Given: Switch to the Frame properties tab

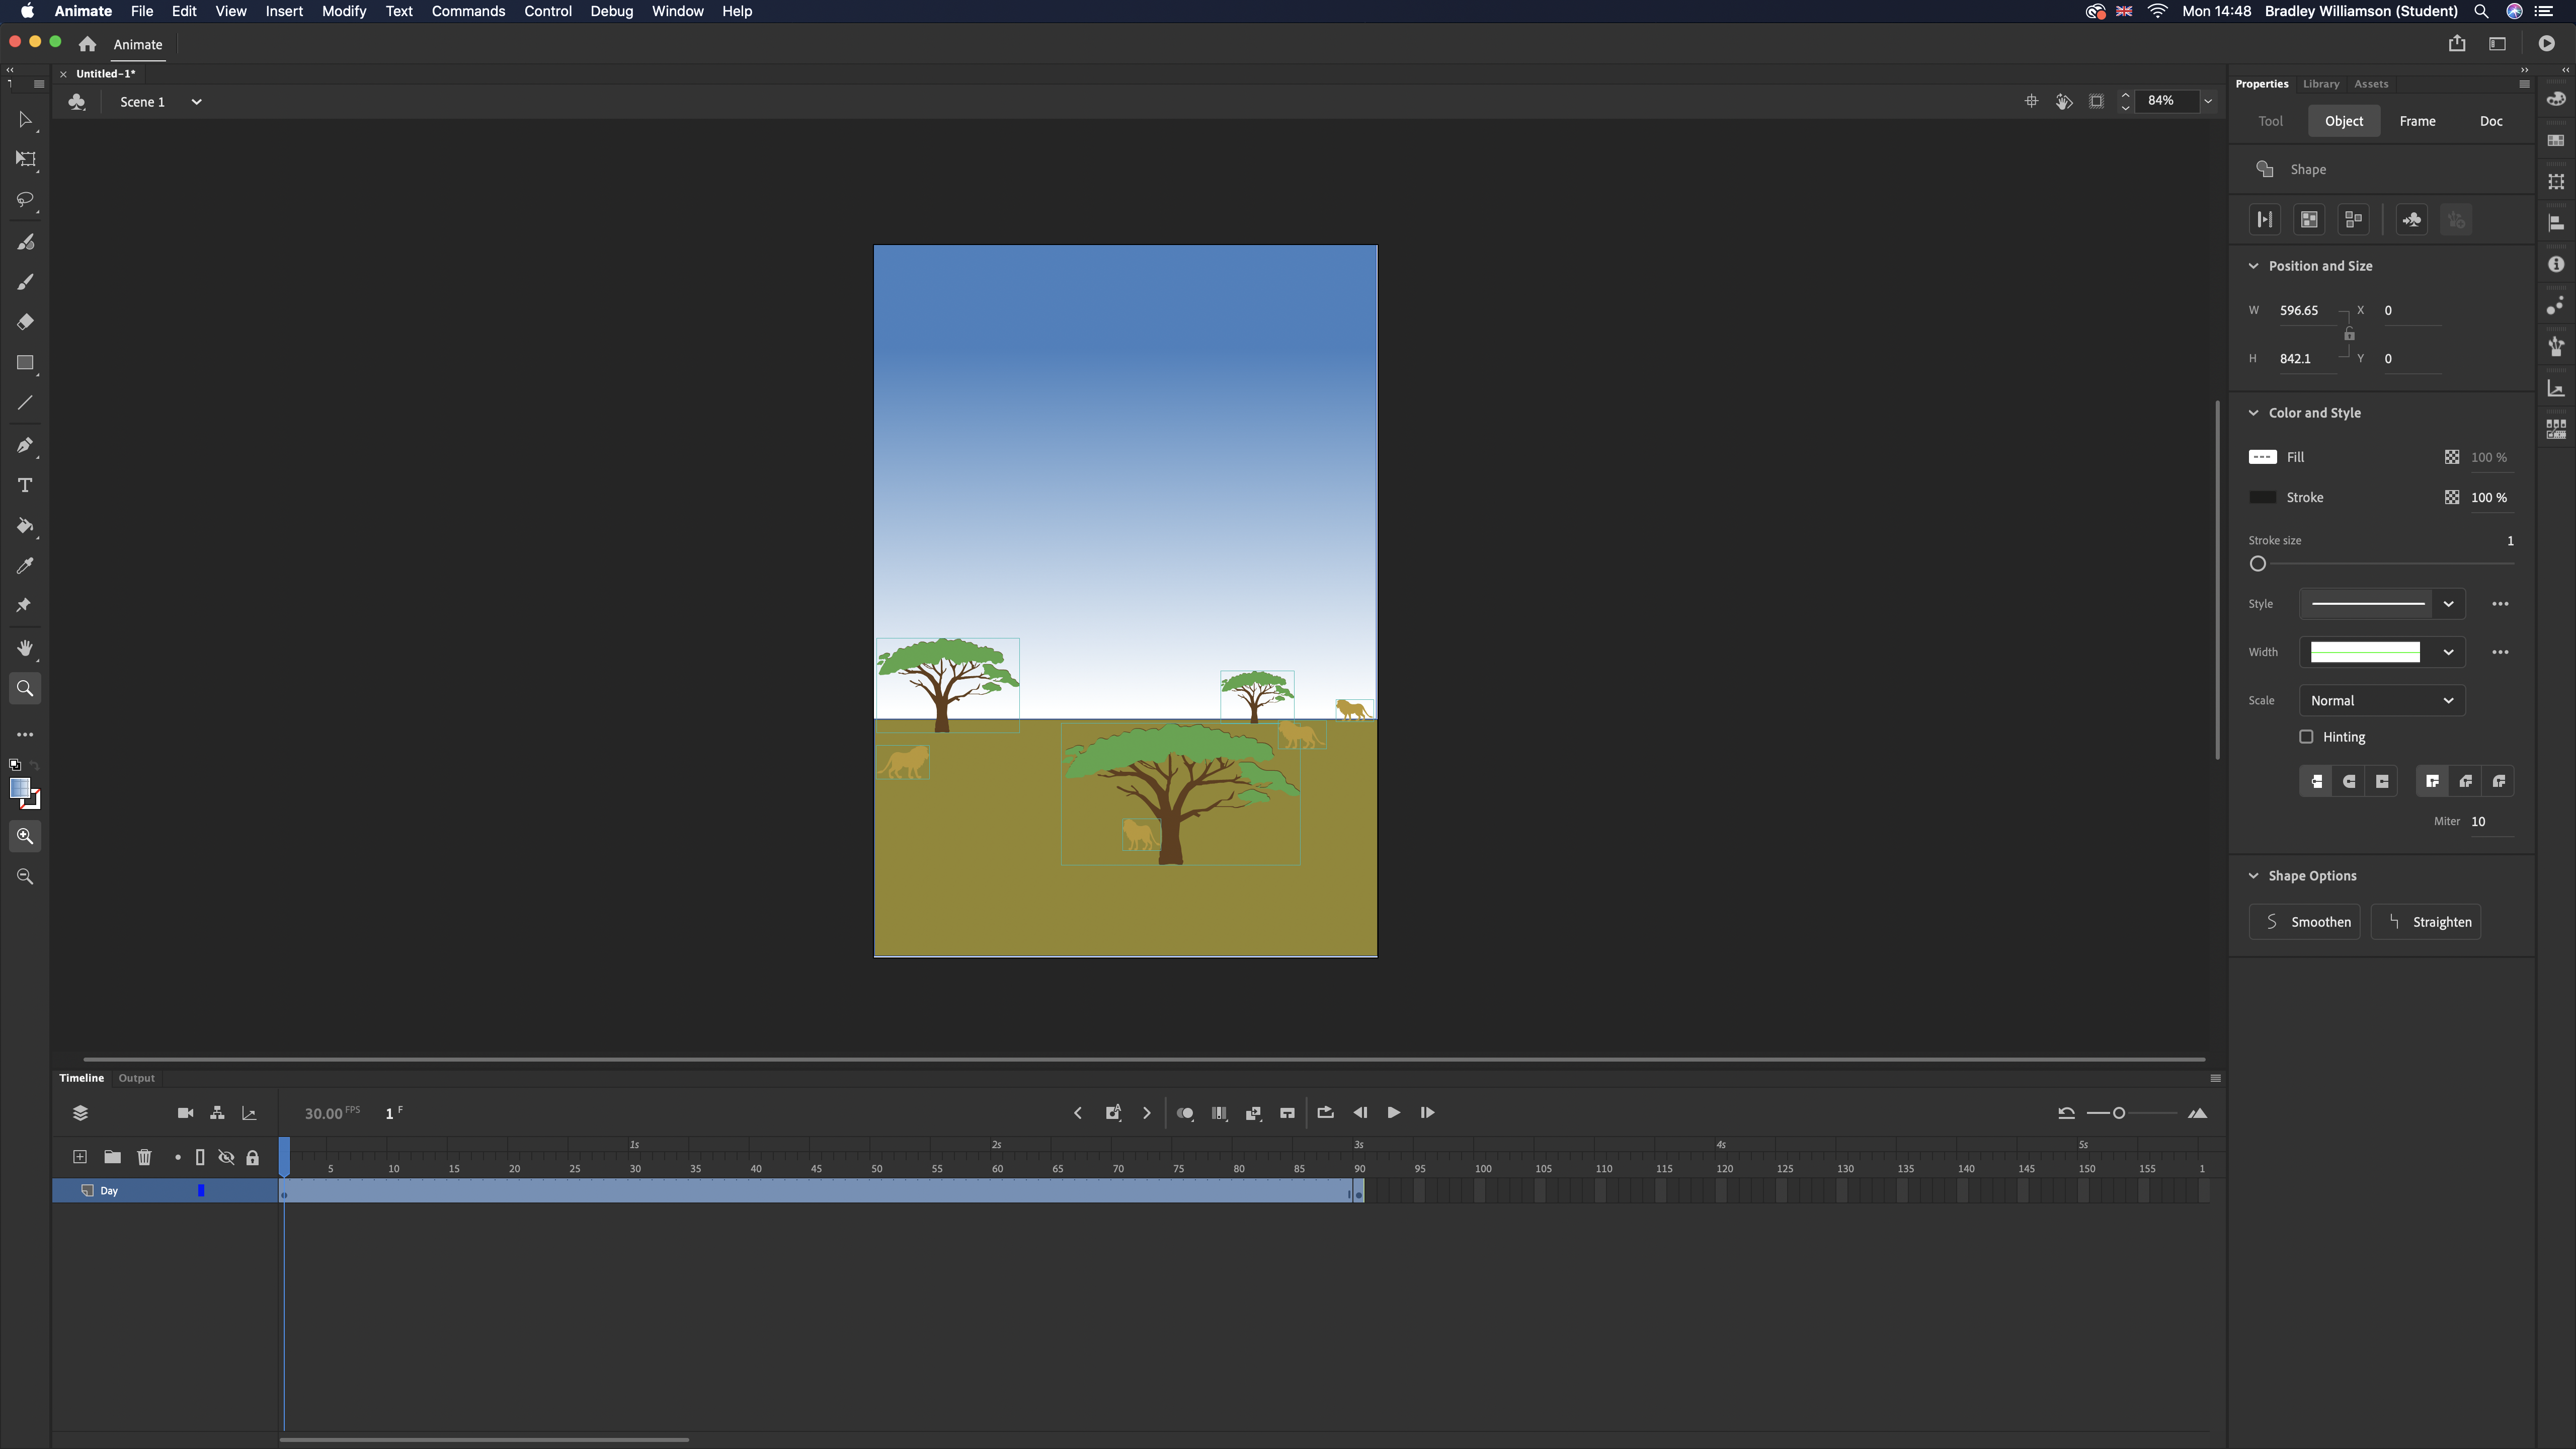Looking at the screenshot, I should point(2417,121).
